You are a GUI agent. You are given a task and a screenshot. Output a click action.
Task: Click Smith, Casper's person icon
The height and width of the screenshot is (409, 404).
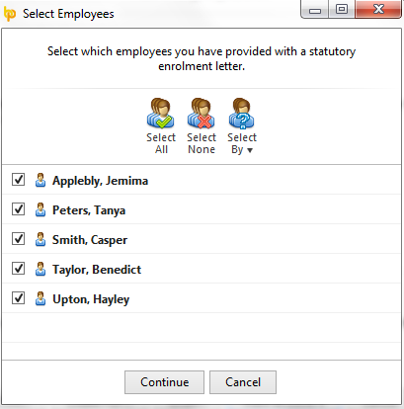coord(40,239)
